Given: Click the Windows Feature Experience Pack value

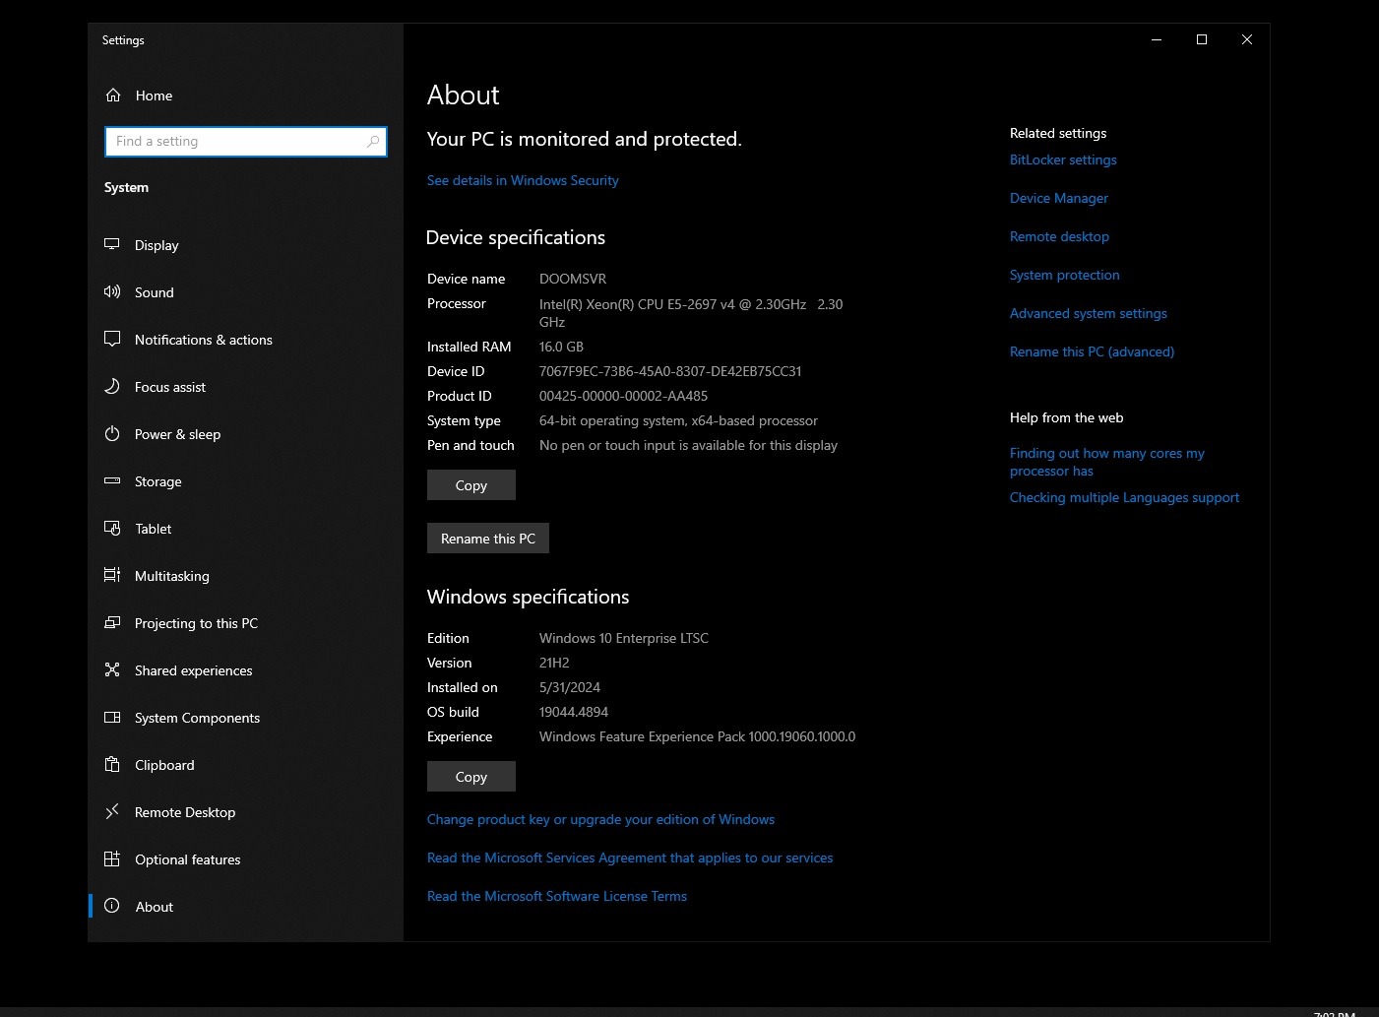Looking at the screenshot, I should coord(697,736).
